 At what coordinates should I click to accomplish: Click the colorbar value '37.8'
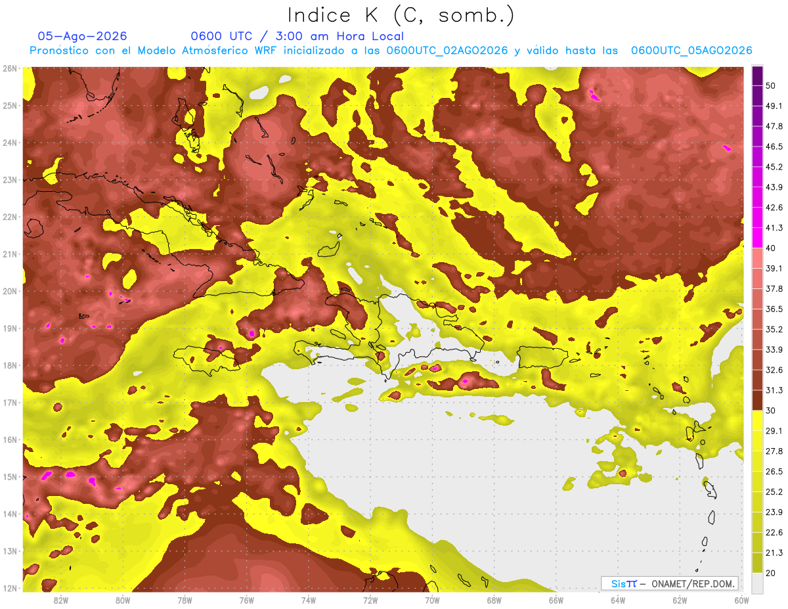(x=774, y=288)
